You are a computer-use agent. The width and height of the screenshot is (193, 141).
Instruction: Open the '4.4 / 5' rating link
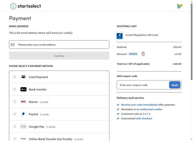146,114
